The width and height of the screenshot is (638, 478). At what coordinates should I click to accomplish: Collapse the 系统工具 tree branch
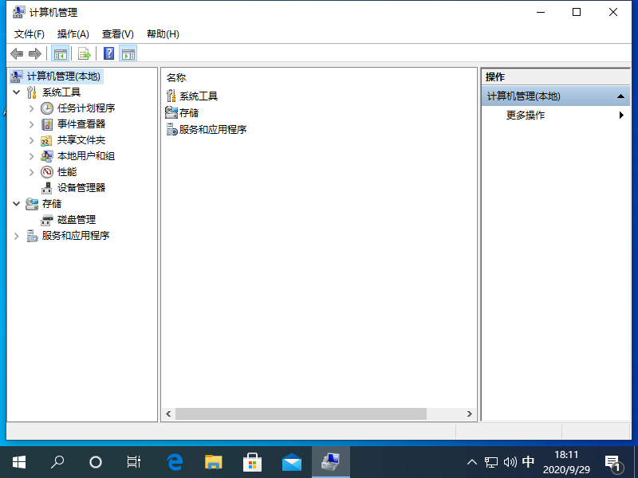pos(18,92)
